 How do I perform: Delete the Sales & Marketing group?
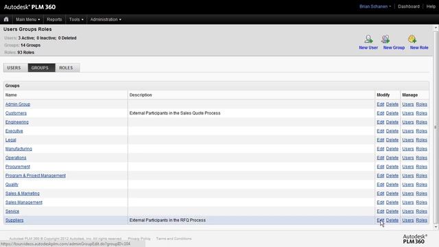[x=392, y=193]
